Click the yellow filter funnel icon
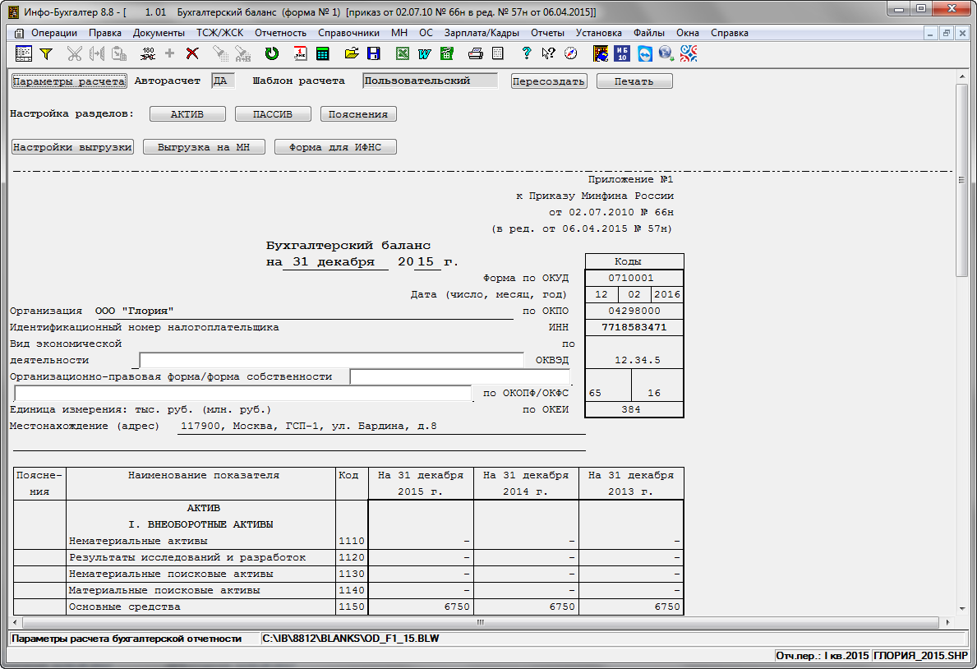Screen dimensions: 977x669 point(46,54)
